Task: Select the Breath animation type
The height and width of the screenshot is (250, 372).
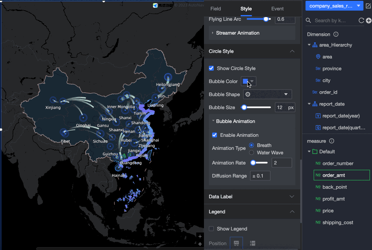Action: tap(252, 145)
